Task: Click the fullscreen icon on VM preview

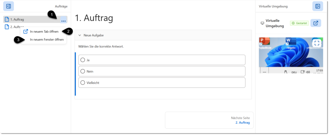Action: [317, 43]
